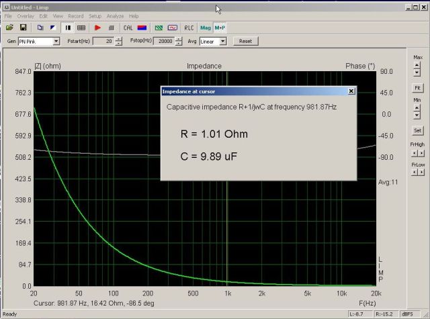This screenshot has width=430, height=319.
Task: Click the curve-in-box overlay icon
Action: [173, 28]
